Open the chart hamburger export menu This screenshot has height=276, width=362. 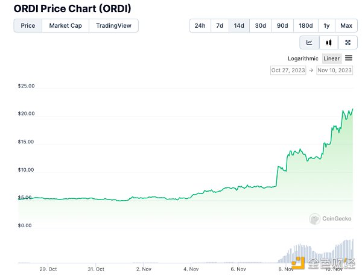pos(349,58)
